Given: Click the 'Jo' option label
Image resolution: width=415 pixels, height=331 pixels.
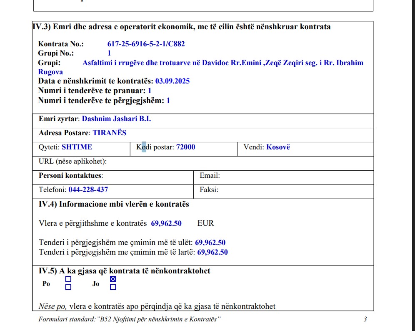Looking at the screenshot, I should [96, 284].
